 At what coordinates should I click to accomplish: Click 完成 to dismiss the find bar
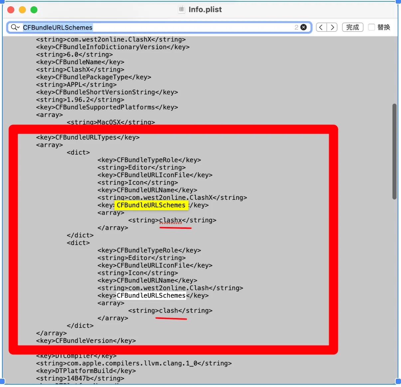pos(352,27)
